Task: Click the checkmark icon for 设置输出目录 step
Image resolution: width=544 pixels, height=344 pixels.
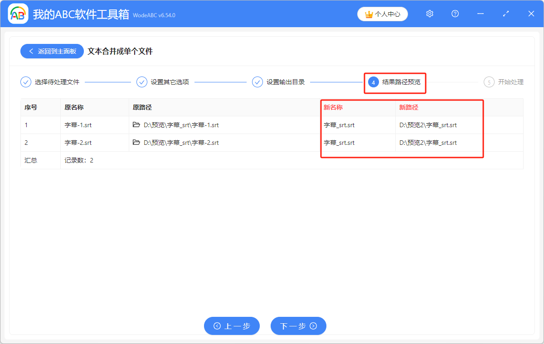Action: [257, 82]
